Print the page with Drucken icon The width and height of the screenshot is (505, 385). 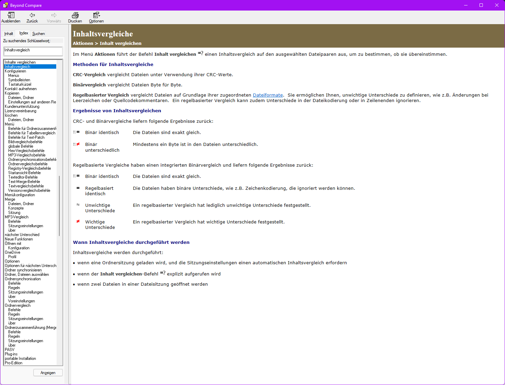click(75, 15)
